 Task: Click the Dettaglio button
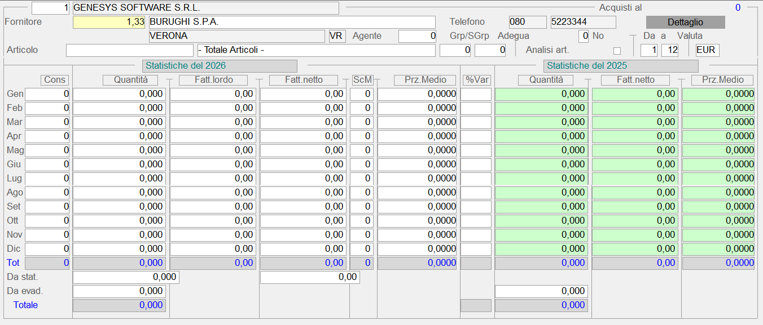[x=685, y=23]
